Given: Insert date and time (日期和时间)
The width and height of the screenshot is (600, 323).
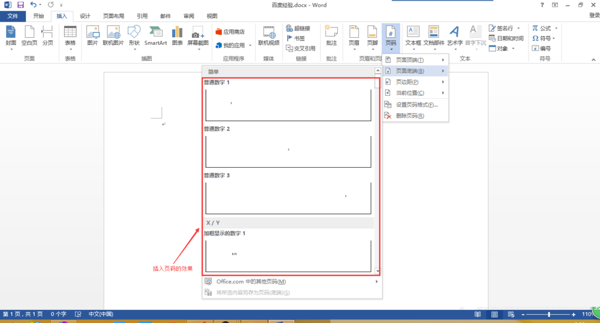Looking at the screenshot, I should click(506, 38).
